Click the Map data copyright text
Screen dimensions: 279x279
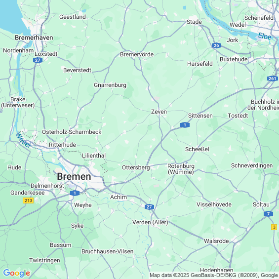(214, 275)
